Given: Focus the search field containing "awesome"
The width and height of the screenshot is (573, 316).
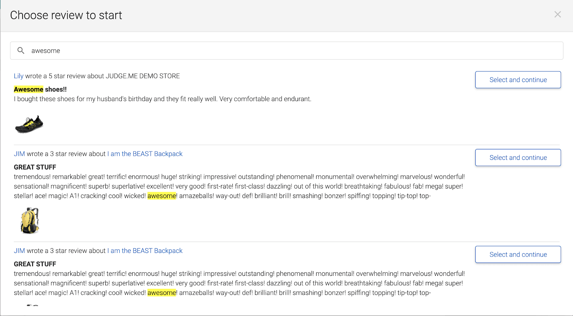Looking at the screenshot, I should 286,51.
